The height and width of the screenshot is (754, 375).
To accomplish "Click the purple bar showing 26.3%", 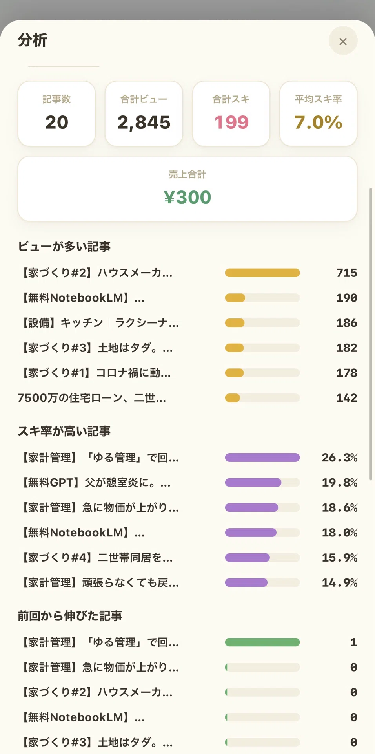I will [x=262, y=458].
